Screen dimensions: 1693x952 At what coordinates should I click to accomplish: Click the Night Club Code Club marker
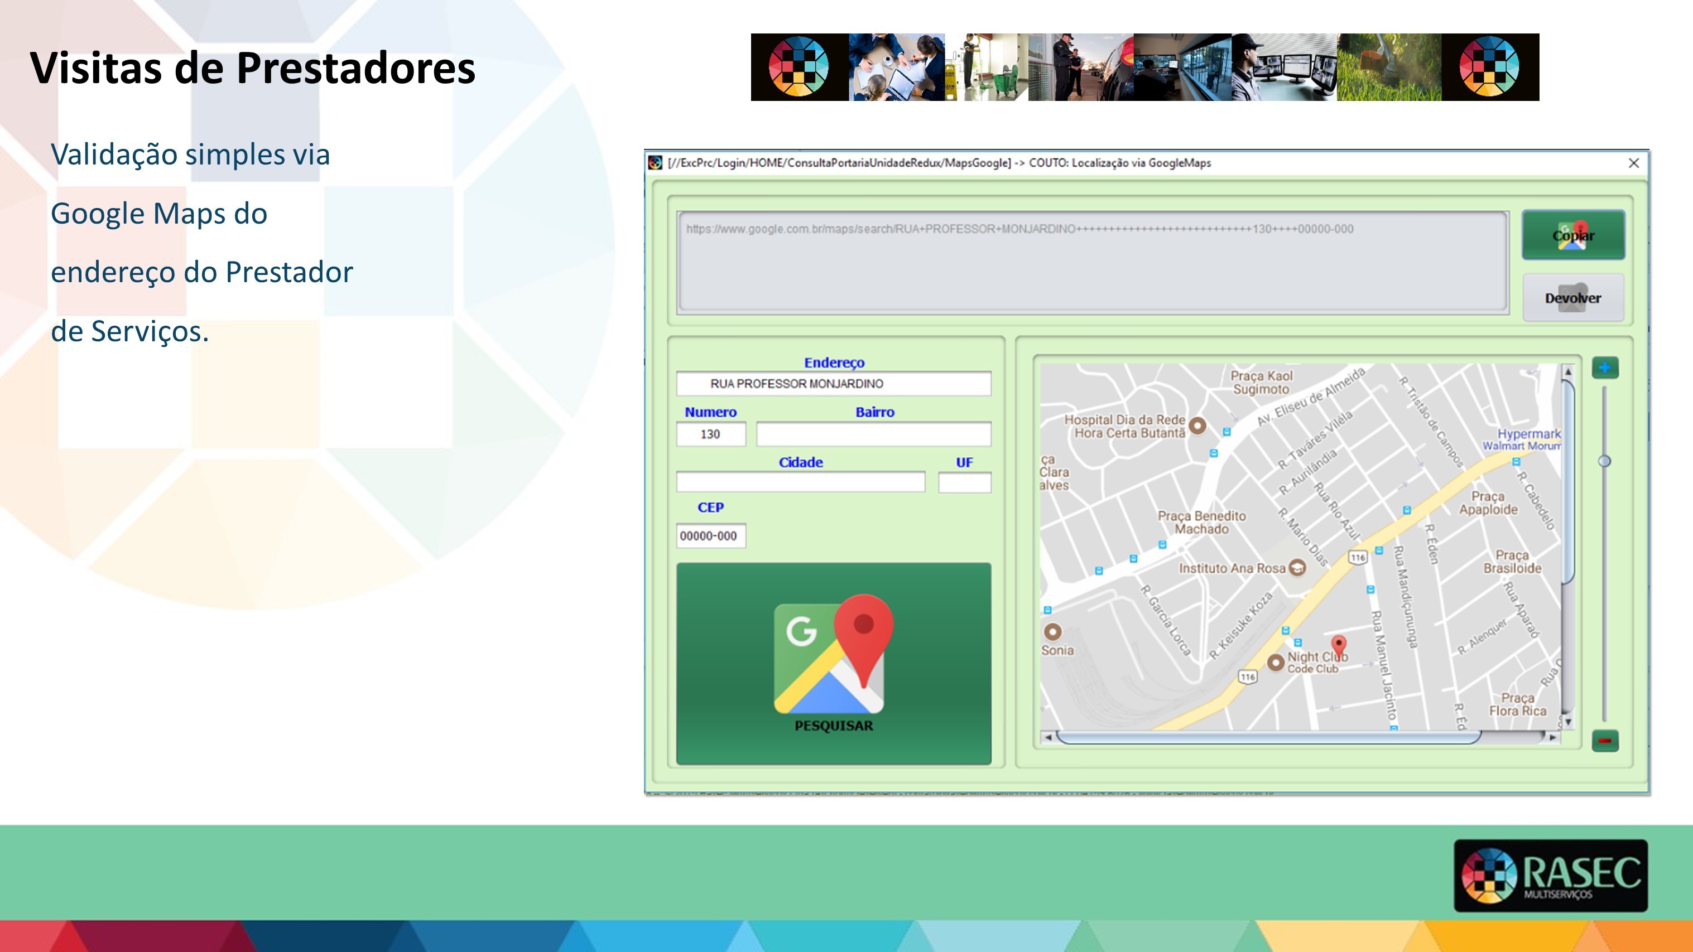(1275, 662)
